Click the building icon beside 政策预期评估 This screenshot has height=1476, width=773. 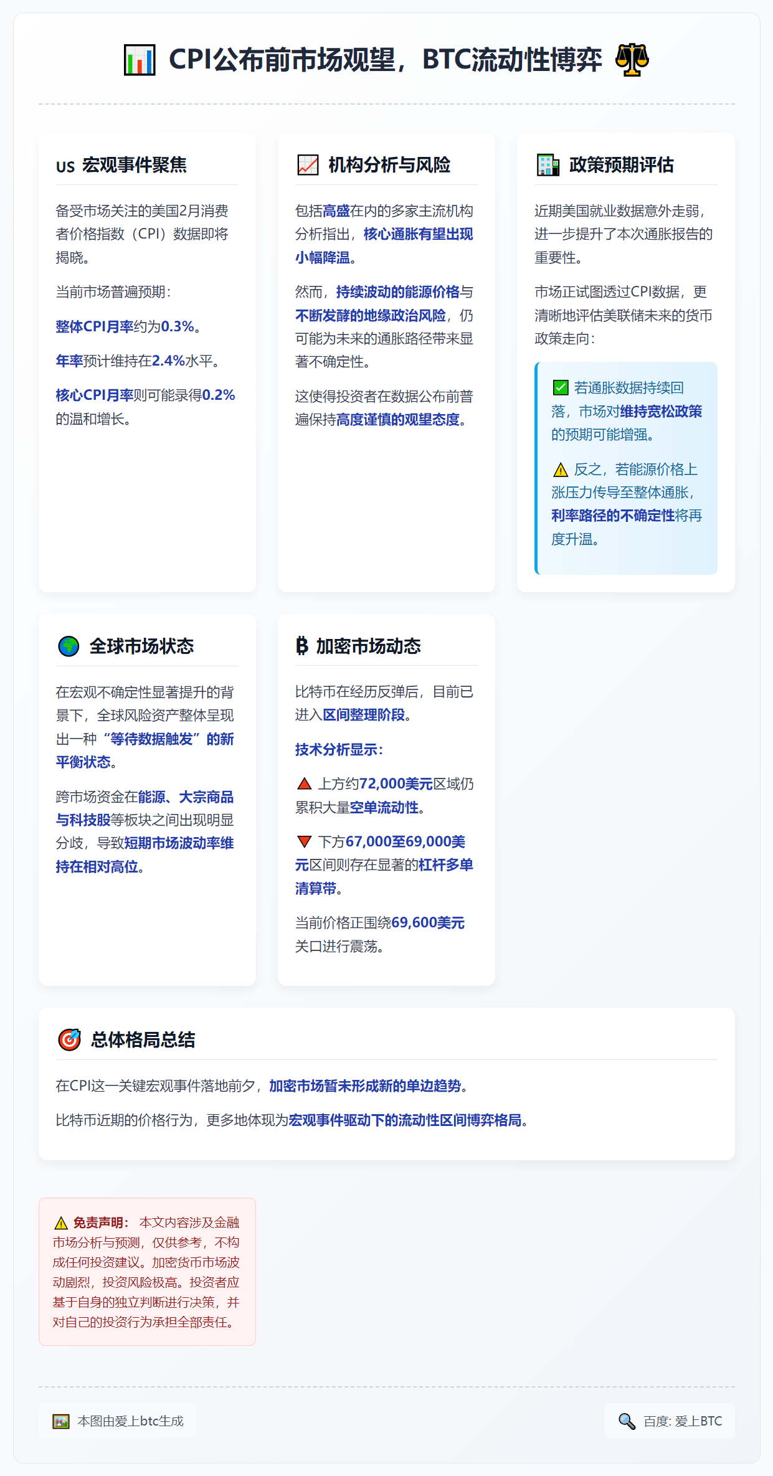[x=548, y=165]
